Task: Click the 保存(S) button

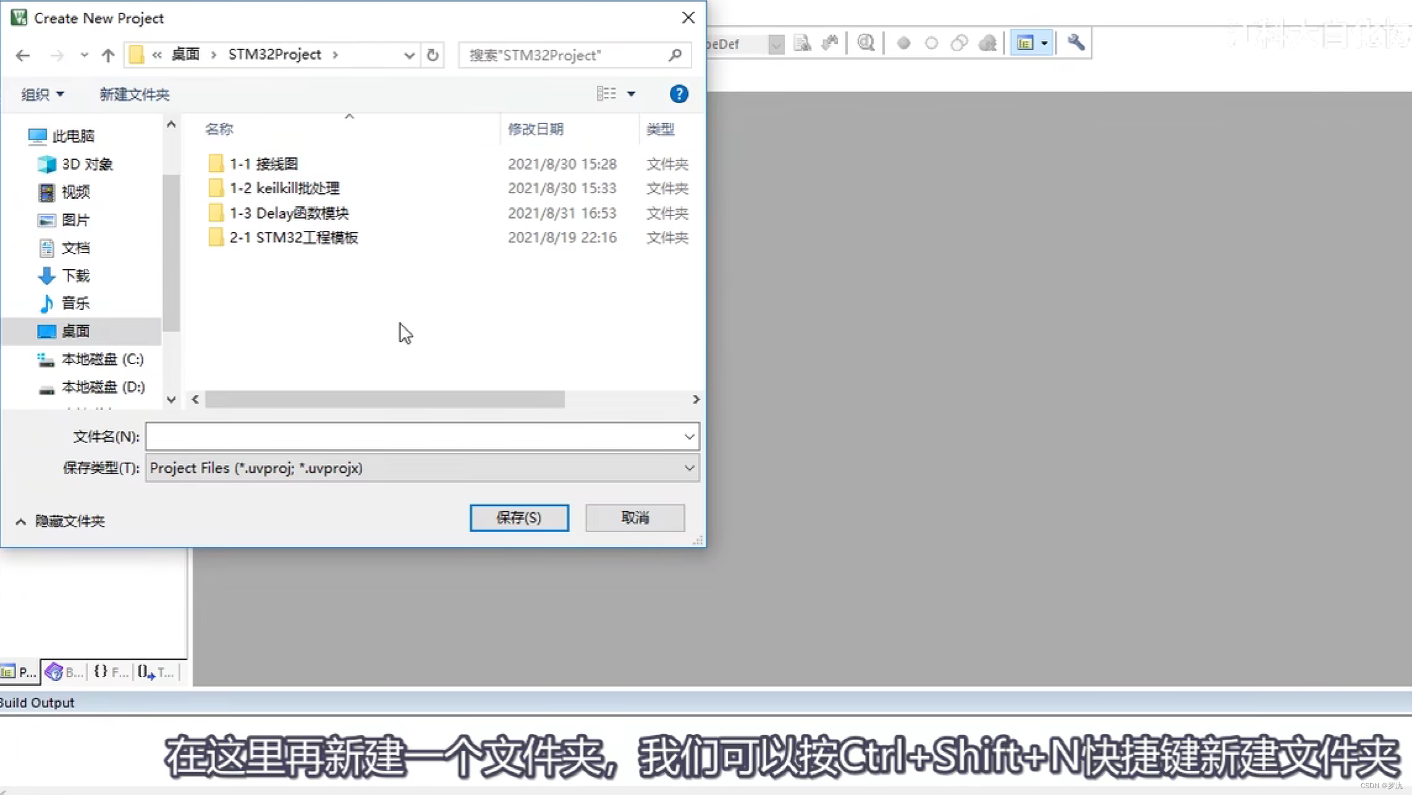Action: (519, 517)
